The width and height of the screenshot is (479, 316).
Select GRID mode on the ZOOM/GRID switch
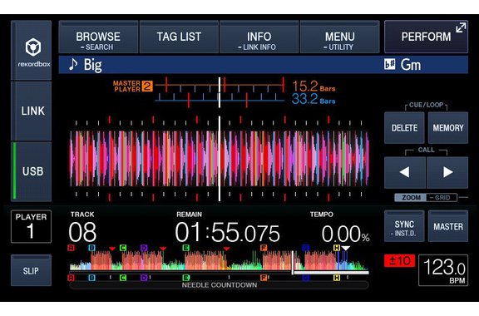[x=442, y=197]
